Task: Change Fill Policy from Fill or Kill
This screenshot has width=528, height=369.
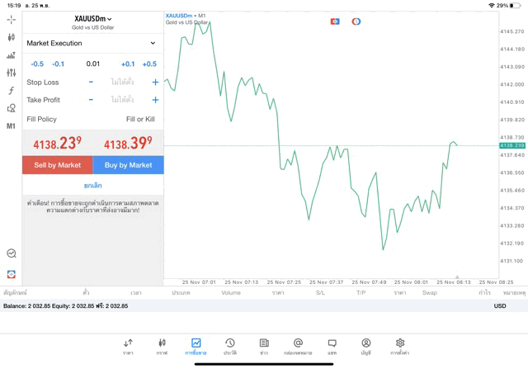Action: (139, 119)
